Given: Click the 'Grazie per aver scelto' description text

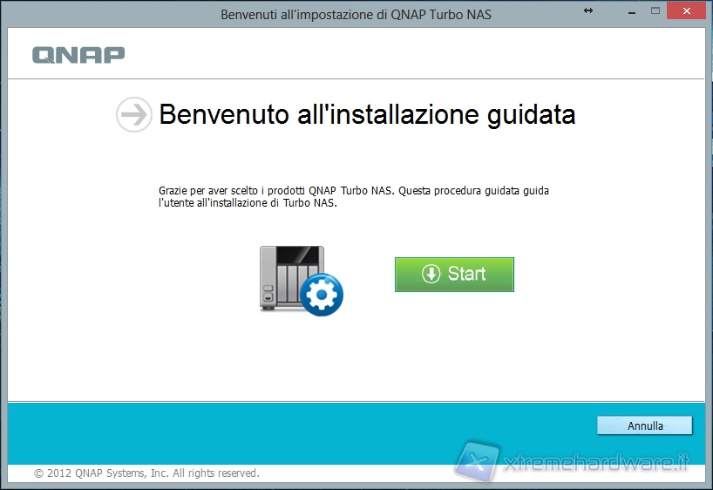Looking at the screenshot, I should pos(353,196).
